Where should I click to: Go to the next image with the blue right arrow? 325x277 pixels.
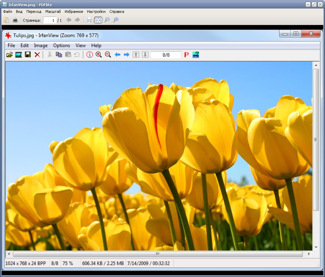(126, 55)
